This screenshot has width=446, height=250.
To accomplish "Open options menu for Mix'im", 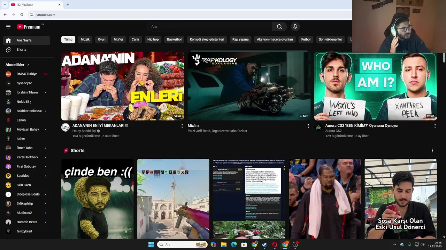I will pyautogui.click(x=308, y=126).
